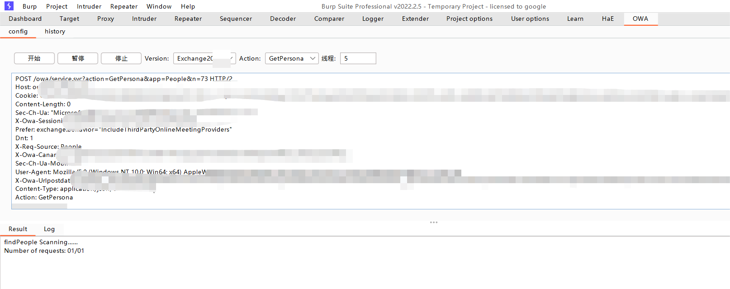Switch to the Comparer tab
The width and height of the screenshot is (730, 289).
pyautogui.click(x=329, y=19)
